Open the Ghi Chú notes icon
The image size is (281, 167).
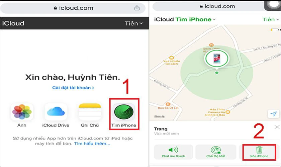(x=90, y=112)
